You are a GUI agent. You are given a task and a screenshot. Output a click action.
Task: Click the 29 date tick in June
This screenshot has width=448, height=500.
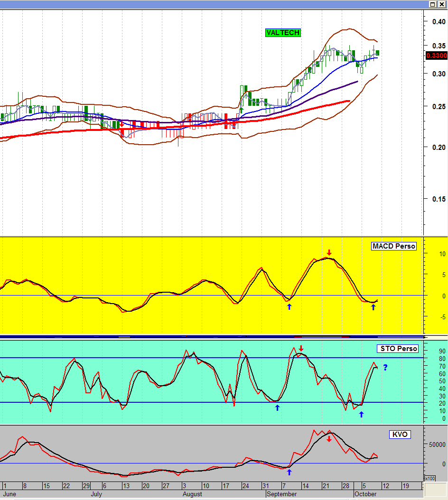coord(86,486)
